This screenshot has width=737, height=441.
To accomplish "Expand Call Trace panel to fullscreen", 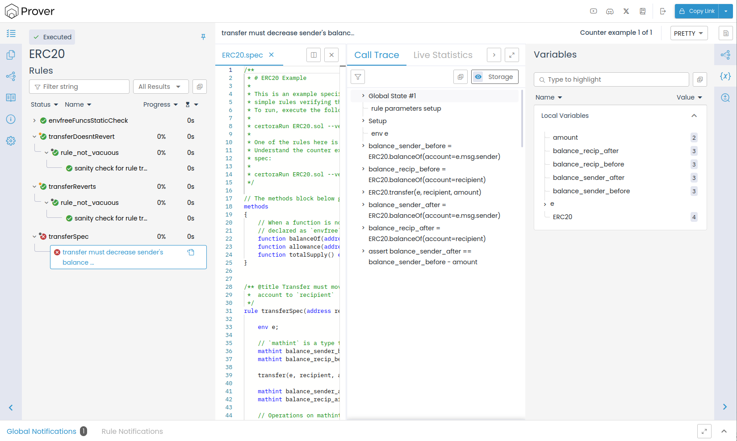I will pos(511,55).
